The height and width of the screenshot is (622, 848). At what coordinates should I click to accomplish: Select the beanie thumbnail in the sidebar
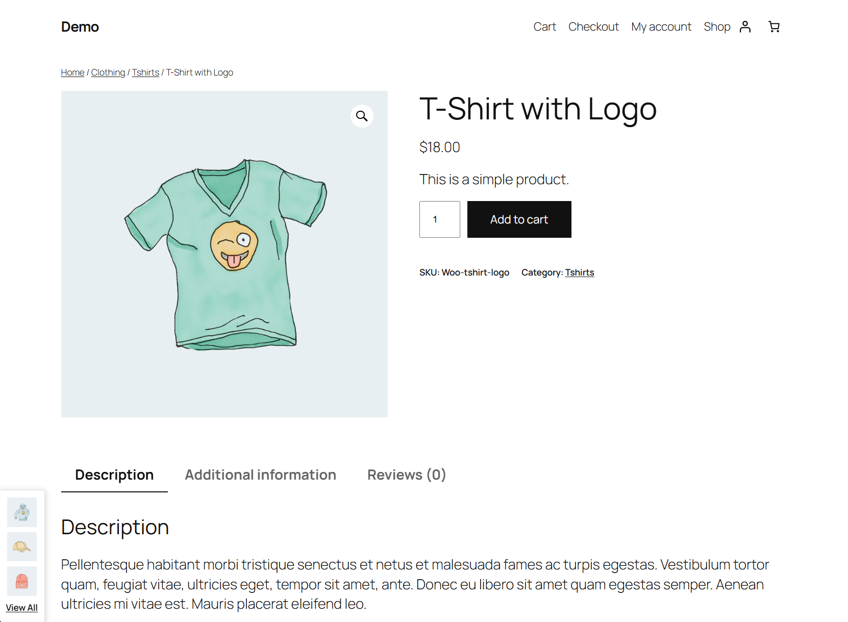(22, 581)
